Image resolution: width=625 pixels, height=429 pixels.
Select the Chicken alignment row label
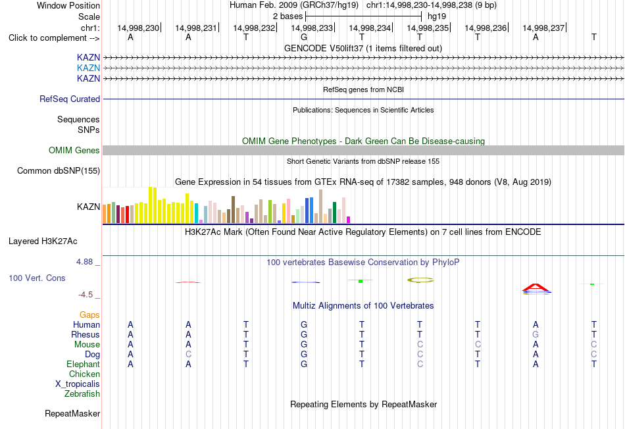(x=84, y=374)
